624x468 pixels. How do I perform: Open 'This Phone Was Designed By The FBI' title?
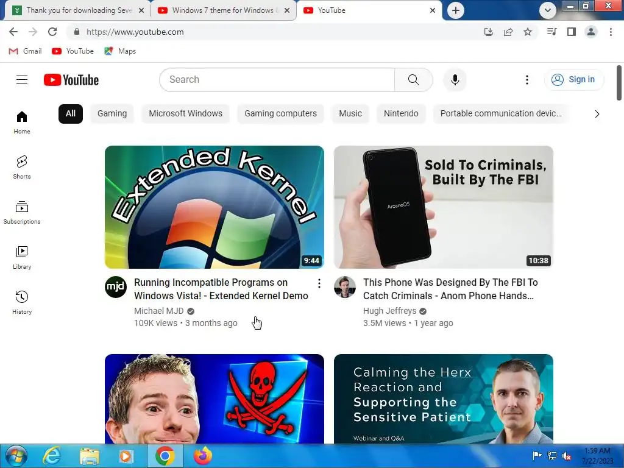pos(450,289)
